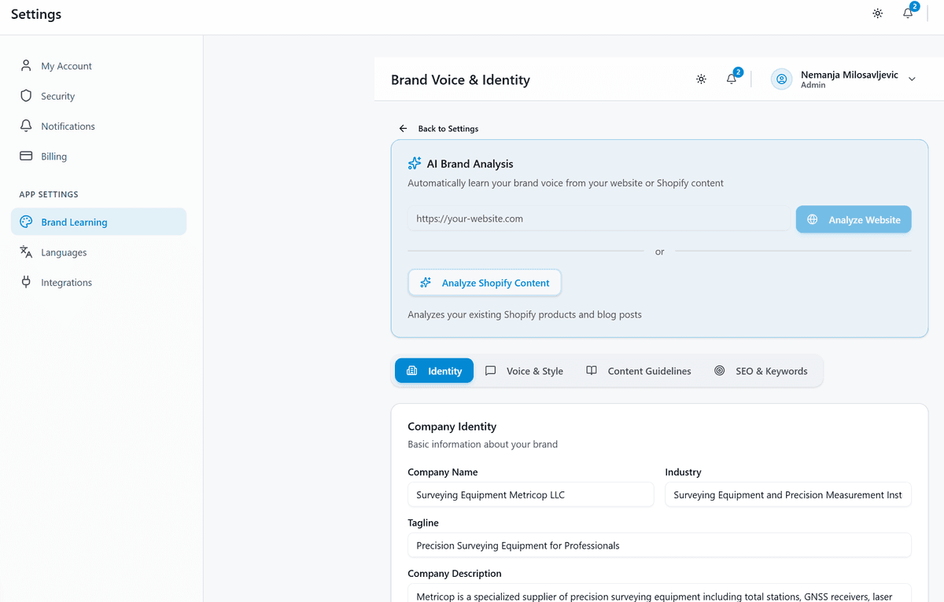Click the globe icon on Analyze Website button
The width and height of the screenshot is (944, 602).
pyautogui.click(x=812, y=219)
